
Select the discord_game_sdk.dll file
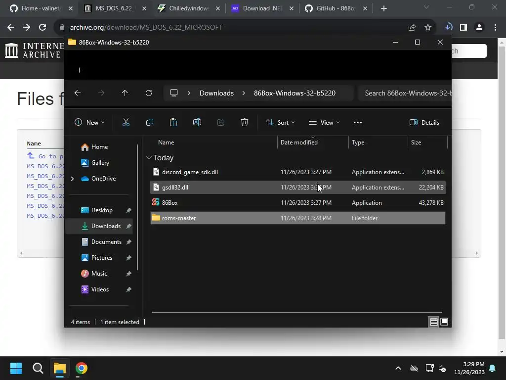298,172
